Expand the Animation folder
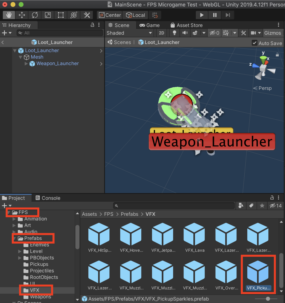The width and height of the screenshot is (285, 303). tap(14, 219)
